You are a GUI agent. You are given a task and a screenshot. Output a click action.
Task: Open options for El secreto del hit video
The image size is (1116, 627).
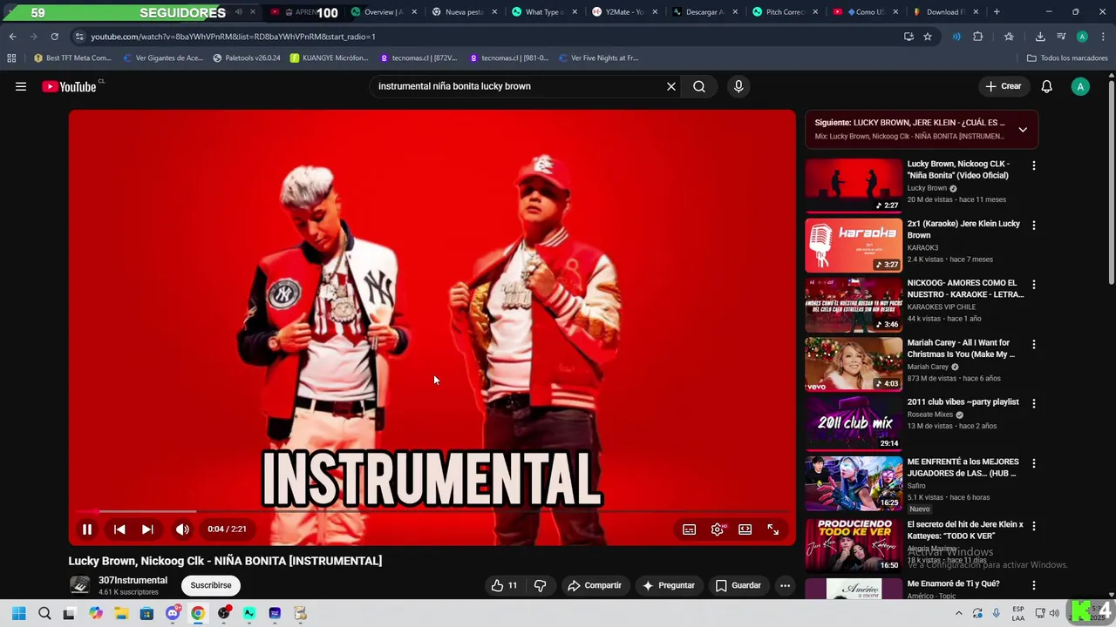[x=1034, y=527]
